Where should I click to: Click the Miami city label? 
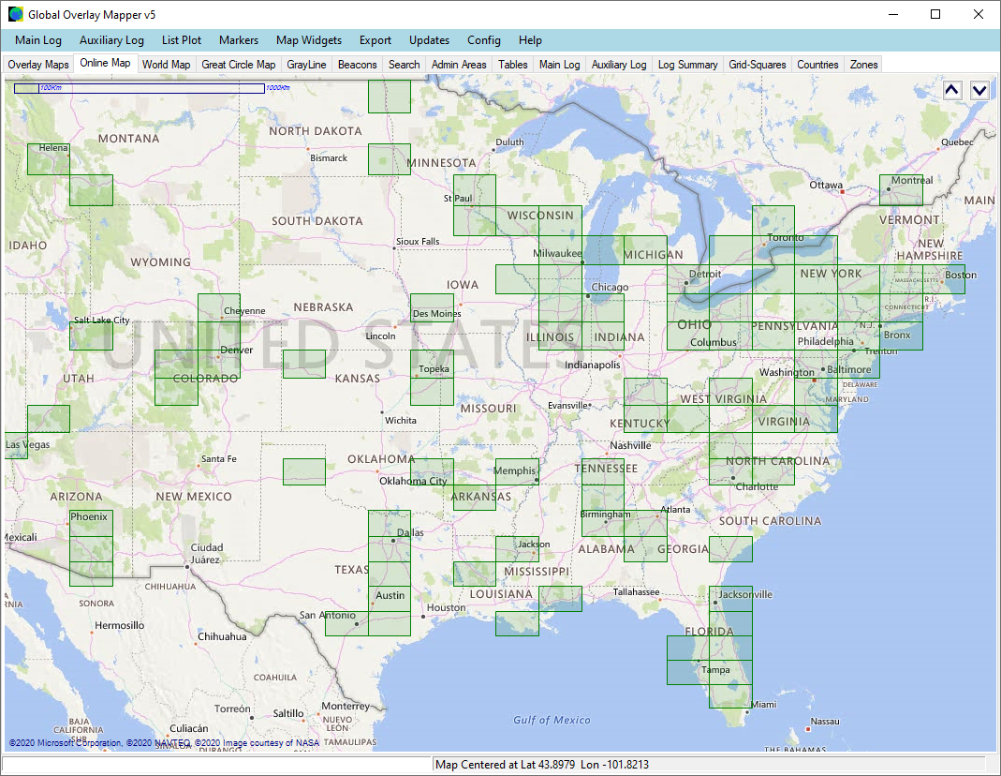[x=763, y=704]
